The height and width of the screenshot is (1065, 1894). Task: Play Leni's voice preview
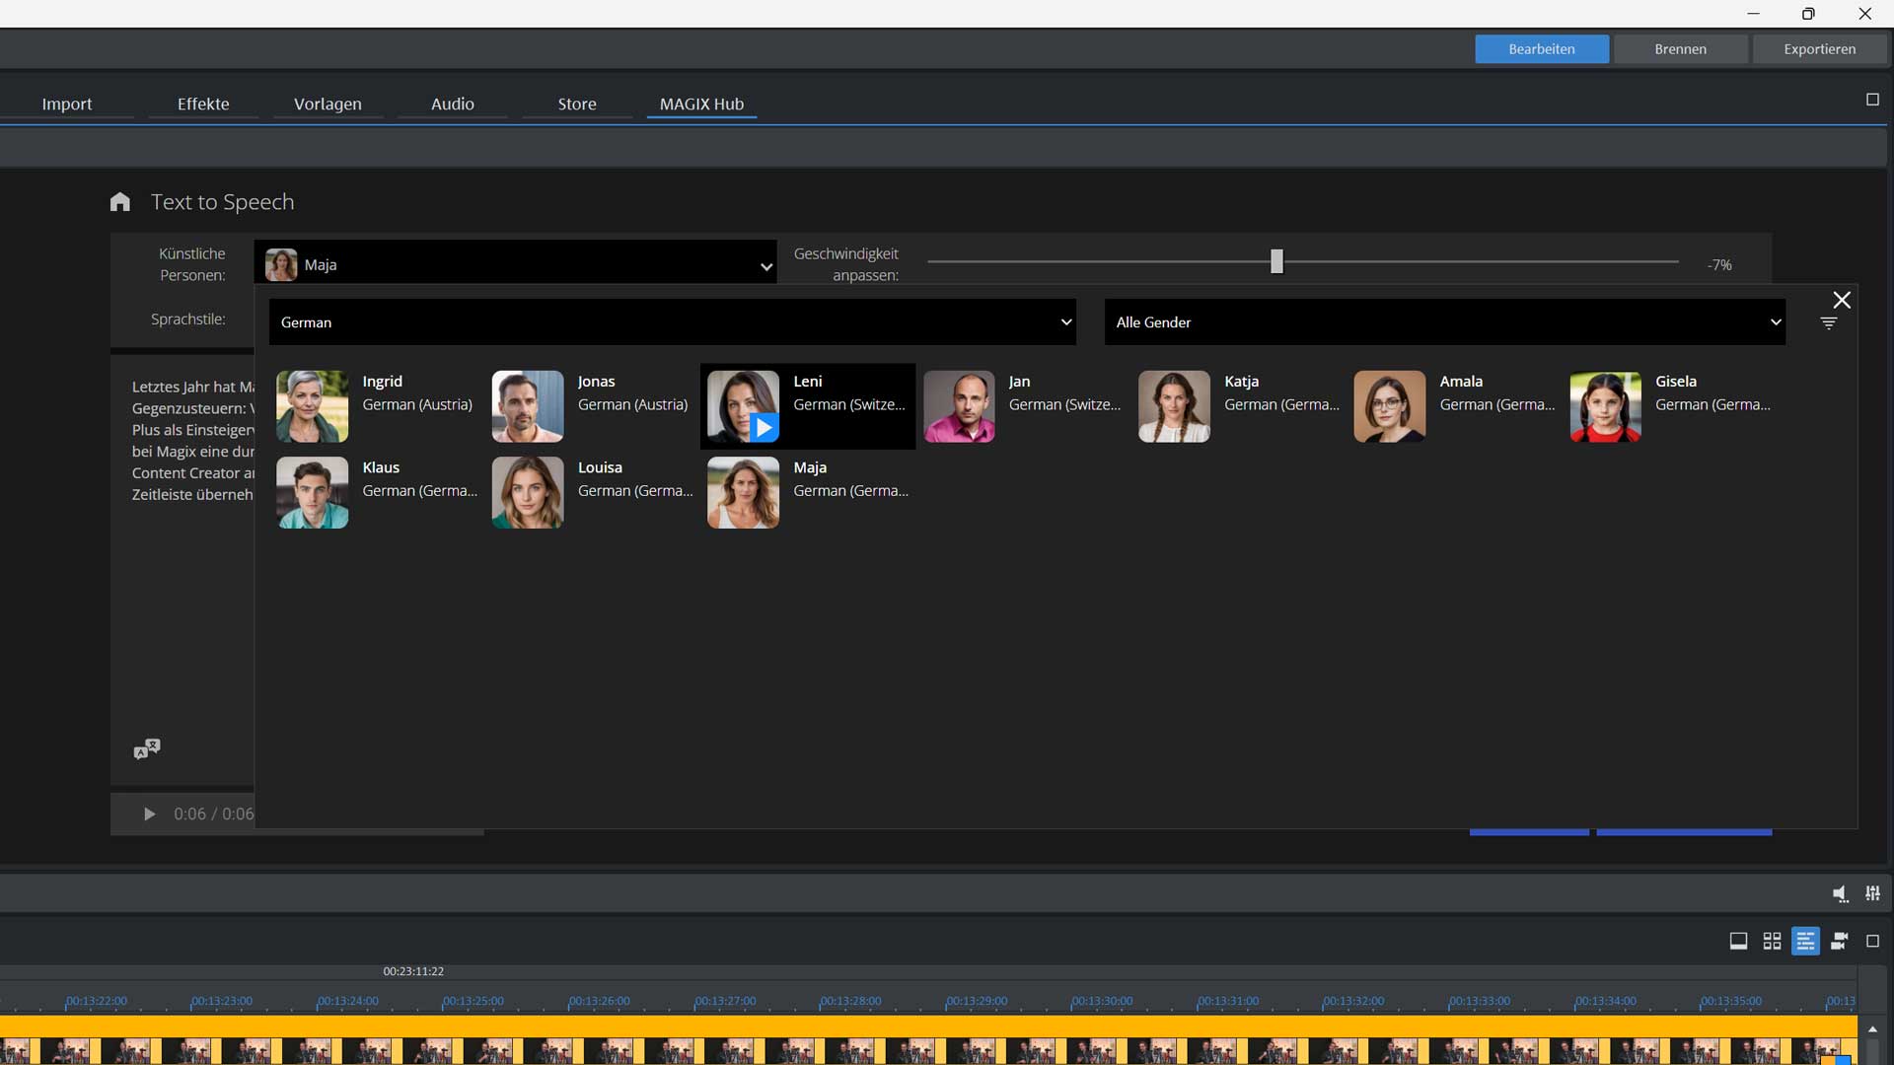tap(763, 428)
